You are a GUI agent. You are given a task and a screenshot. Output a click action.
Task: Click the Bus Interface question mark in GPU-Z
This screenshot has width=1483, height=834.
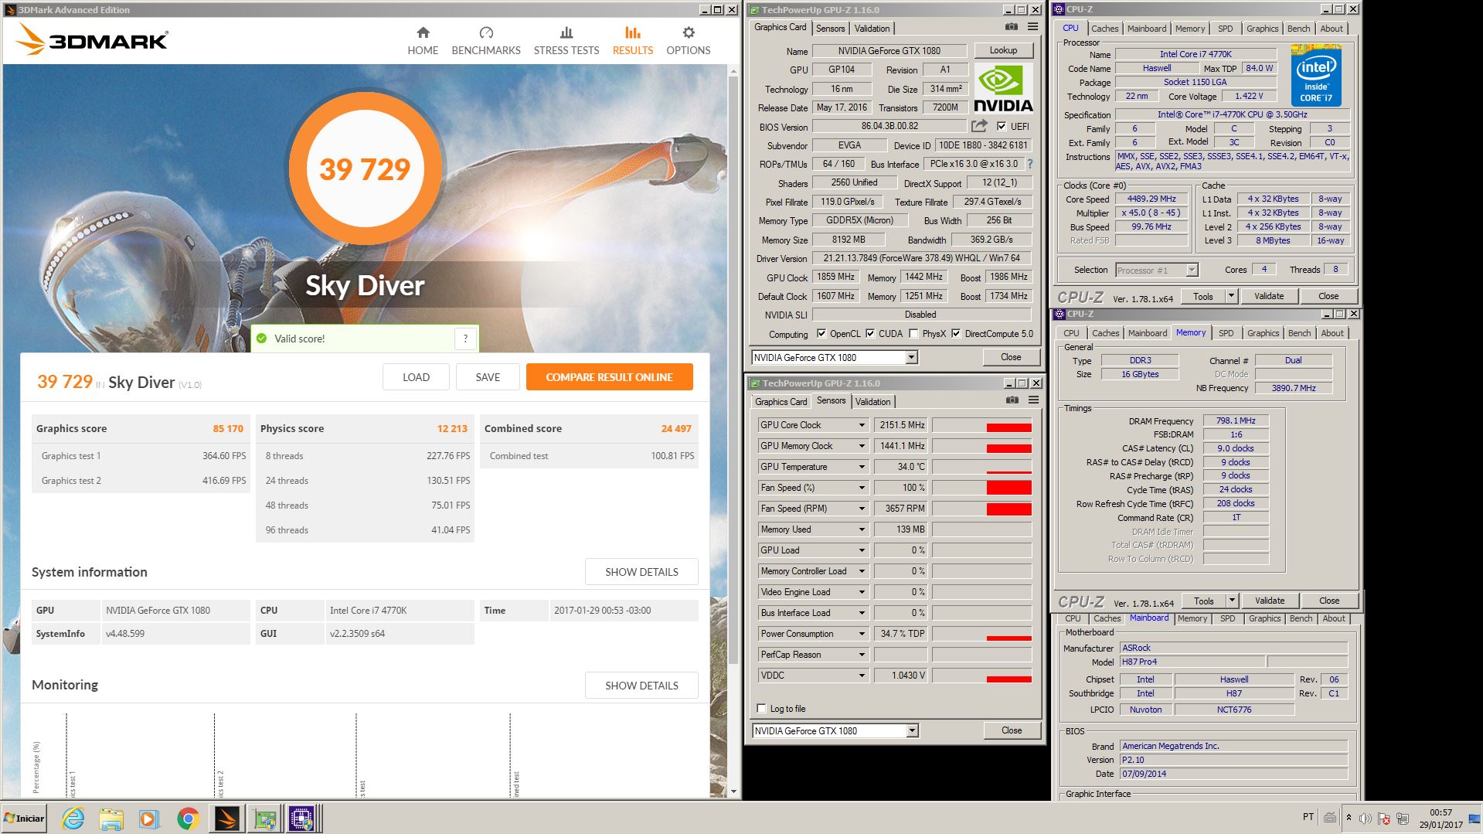[x=1029, y=164]
